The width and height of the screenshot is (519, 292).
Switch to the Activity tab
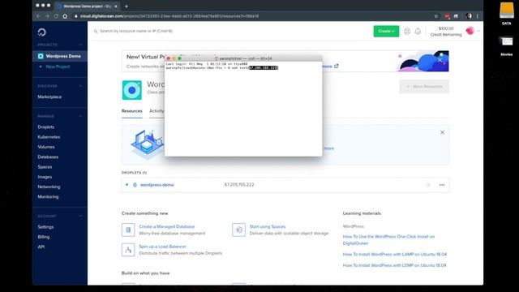[157, 111]
